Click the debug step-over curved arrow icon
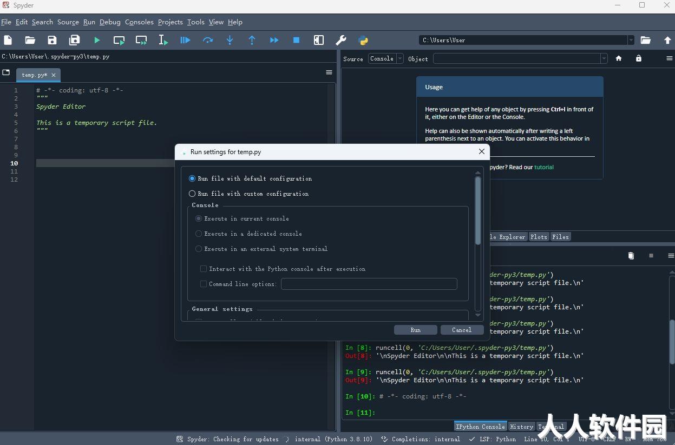The image size is (675, 445). [207, 40]
